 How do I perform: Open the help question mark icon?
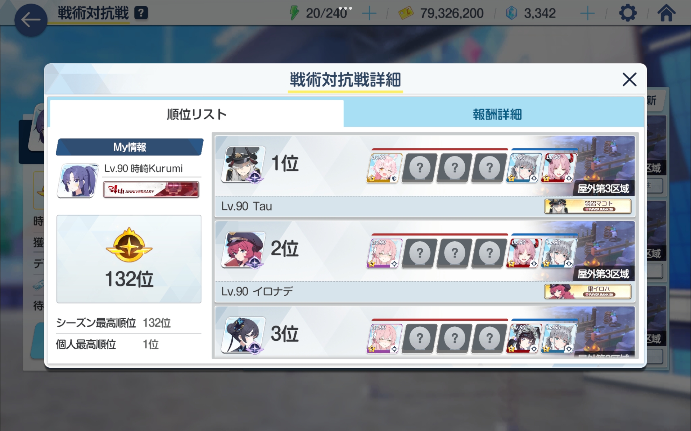tap(141, 13)
